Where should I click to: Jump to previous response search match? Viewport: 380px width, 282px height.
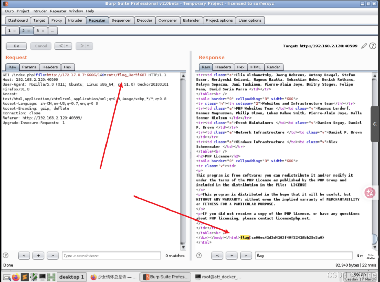(x=217, y=255)
